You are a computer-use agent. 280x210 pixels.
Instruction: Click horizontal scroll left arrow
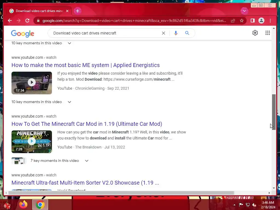coord(6,193)
